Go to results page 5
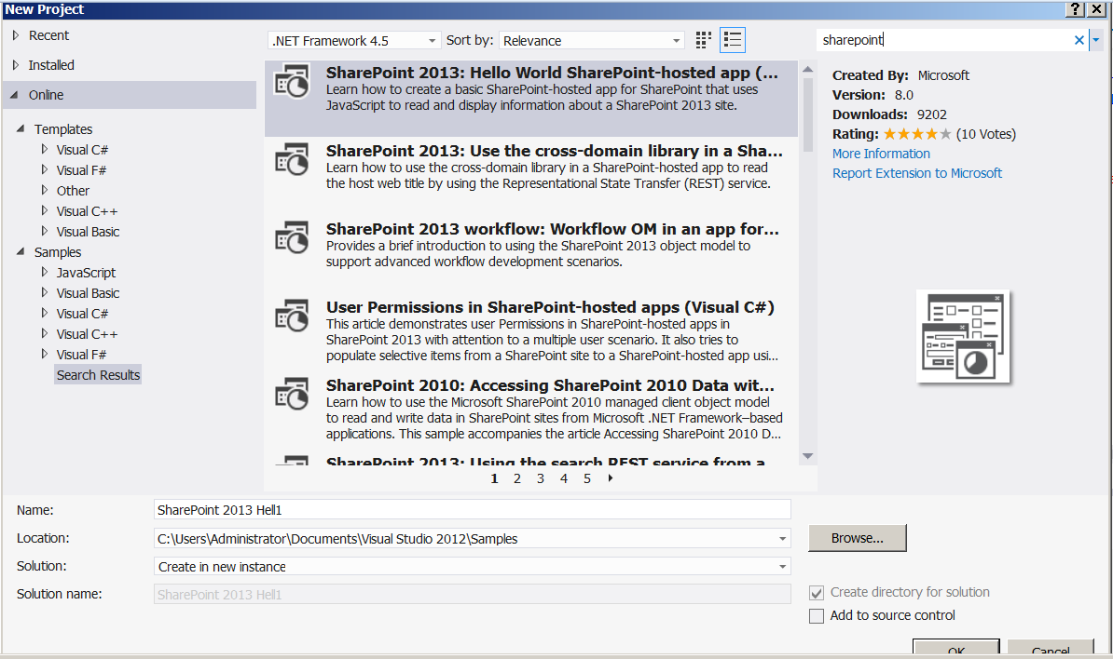Screen dimensions: 1113x659 587,479
